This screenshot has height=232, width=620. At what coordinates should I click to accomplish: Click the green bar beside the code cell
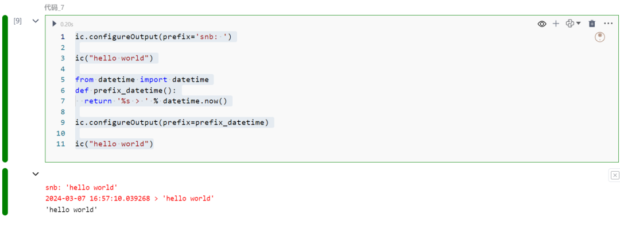(x=5, y=89)
